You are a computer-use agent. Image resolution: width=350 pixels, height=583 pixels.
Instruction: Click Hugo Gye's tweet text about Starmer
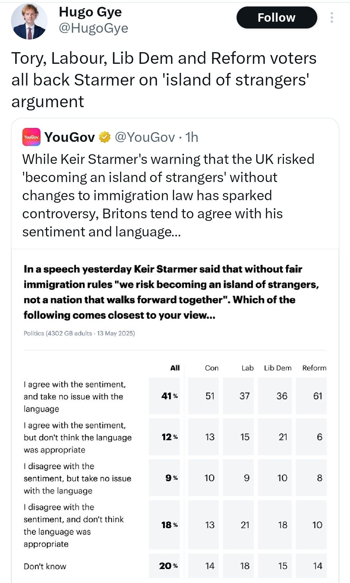coord(164,80)
